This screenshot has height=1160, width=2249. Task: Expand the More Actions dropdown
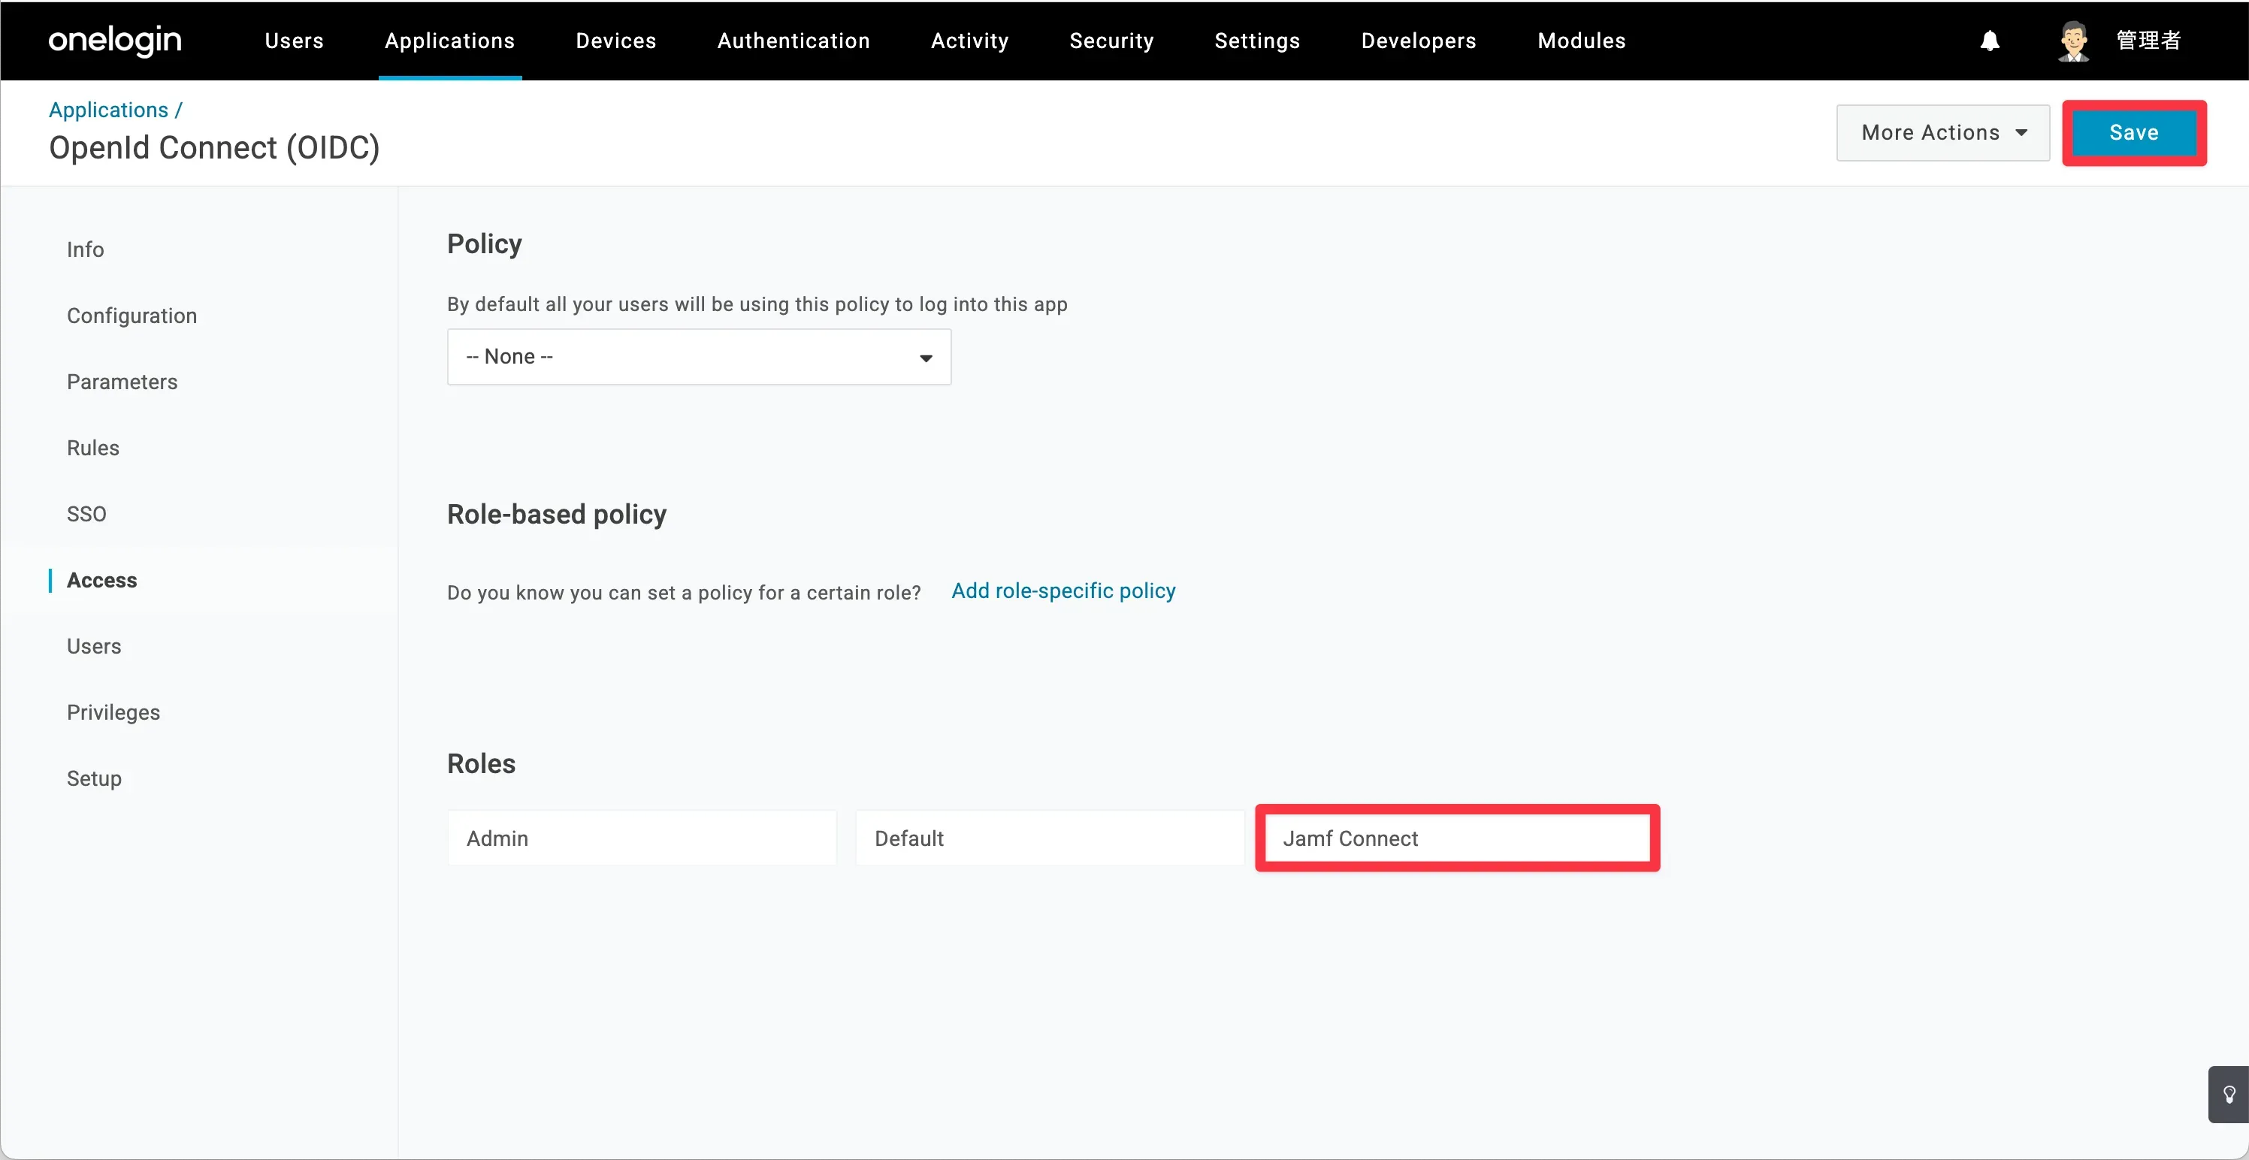(x=1942, y=133)
